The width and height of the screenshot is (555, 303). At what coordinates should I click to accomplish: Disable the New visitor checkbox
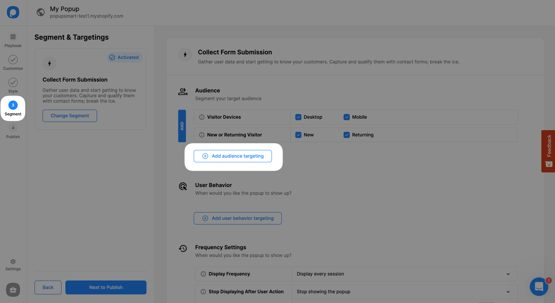(x=298, y=134)
